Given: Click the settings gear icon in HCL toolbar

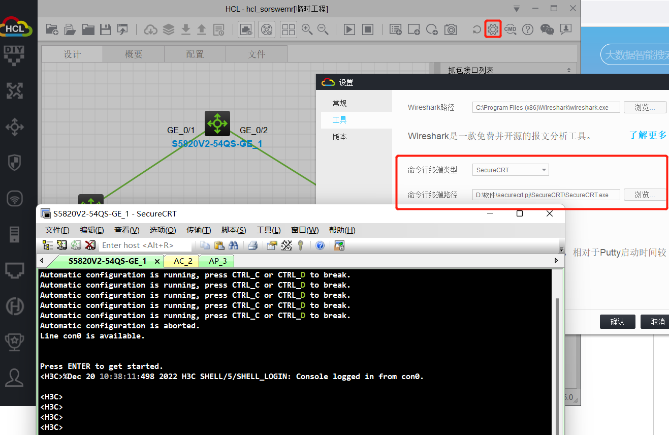Looking at the screenshot, I should [493, 29].
